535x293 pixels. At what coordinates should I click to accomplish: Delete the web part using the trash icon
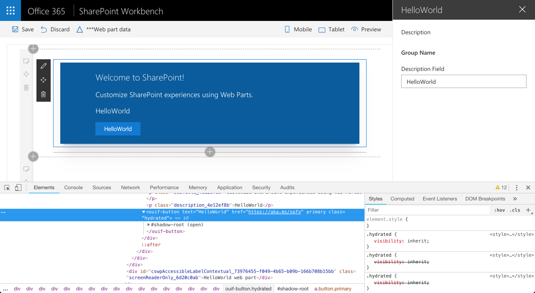point(43,94)
